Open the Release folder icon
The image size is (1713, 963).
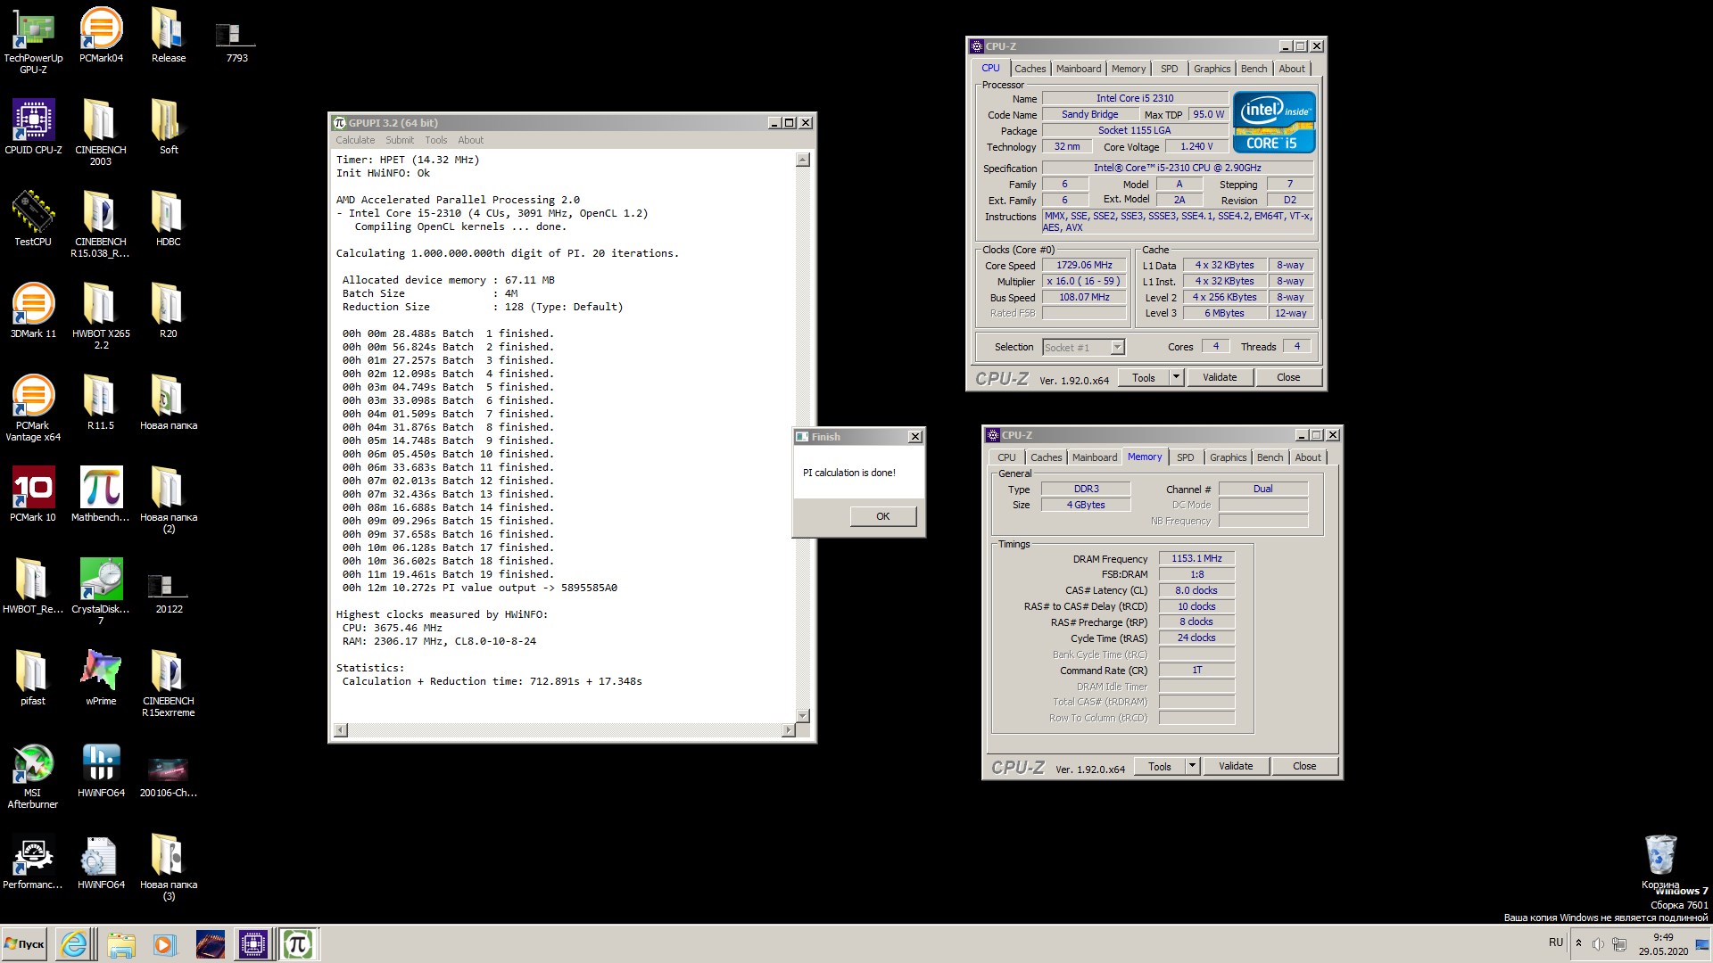(169, 36)
